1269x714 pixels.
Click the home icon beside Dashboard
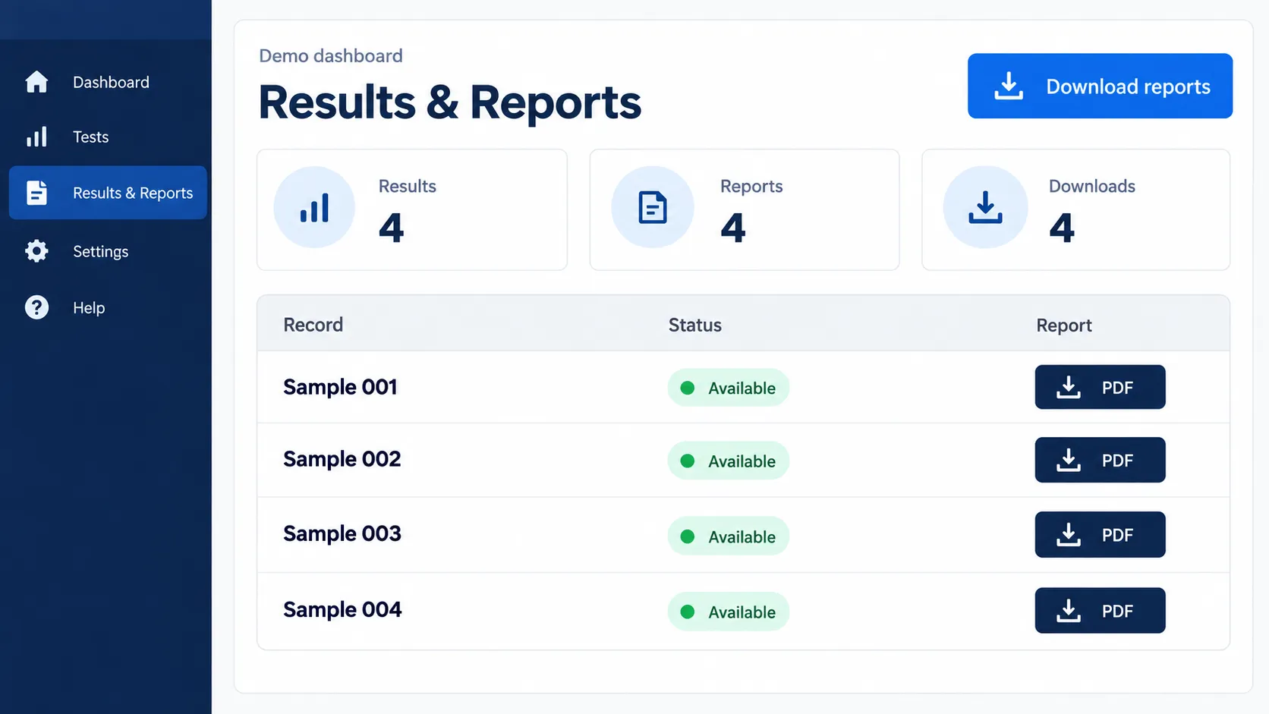[36, 81]
